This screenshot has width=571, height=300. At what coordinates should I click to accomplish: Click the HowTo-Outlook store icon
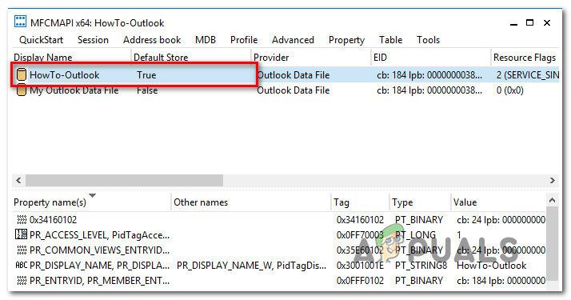(x=22, y=74)
